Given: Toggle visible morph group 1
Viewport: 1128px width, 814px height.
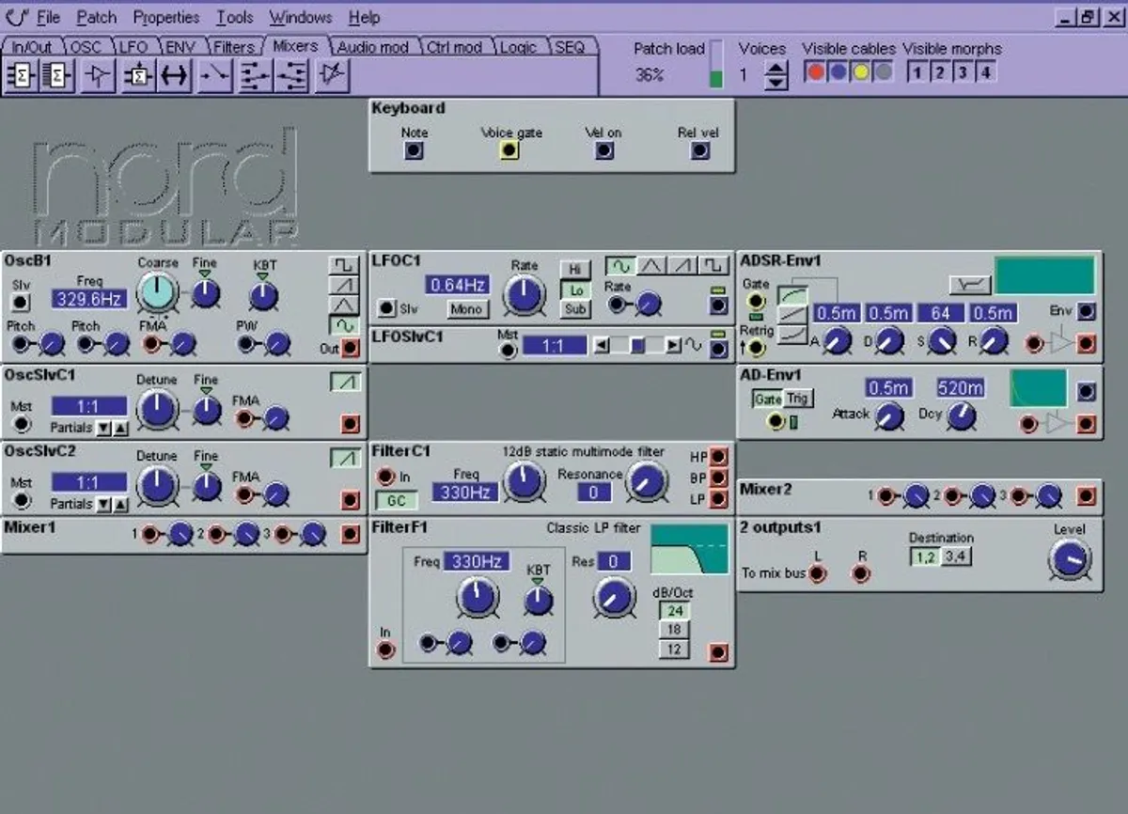Looking at the screenshot, I should click(916, 72).
